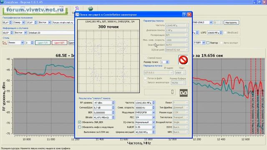Click the green monitor toolbar icon
Image resolution: width=267 pixels, height=150 pixels.
[91, 9]
